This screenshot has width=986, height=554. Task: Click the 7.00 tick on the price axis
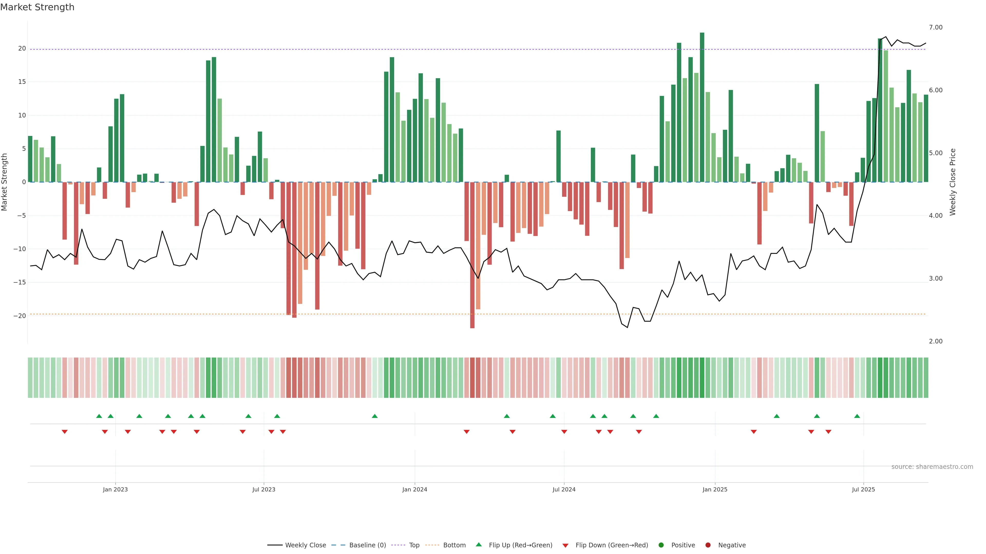(x=935, y=27)
